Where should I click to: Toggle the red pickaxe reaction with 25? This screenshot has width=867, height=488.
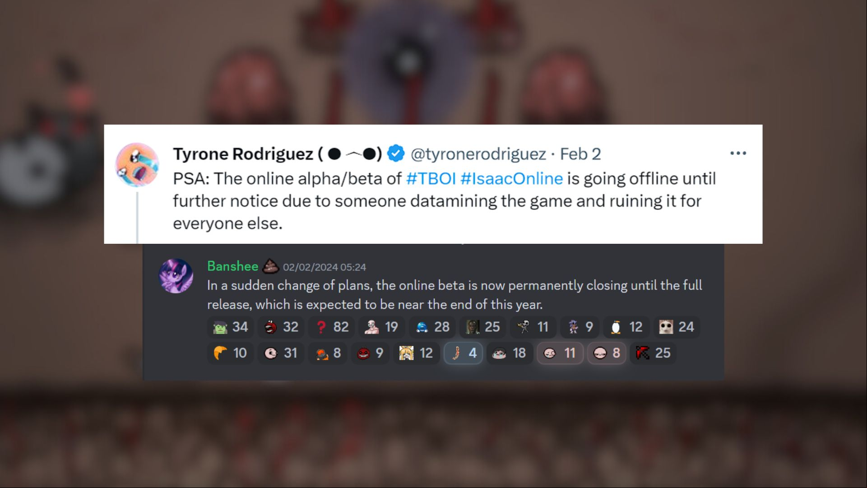(x=653, y=353)
